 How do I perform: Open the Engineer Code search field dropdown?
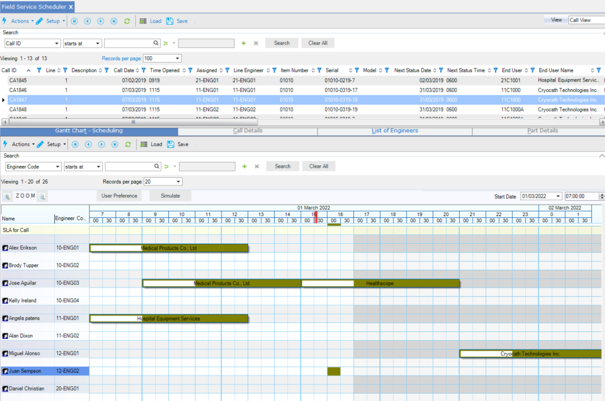[57, 167]
